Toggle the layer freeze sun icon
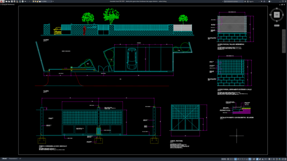Screen dimensions: 287x161 point(35,1)
